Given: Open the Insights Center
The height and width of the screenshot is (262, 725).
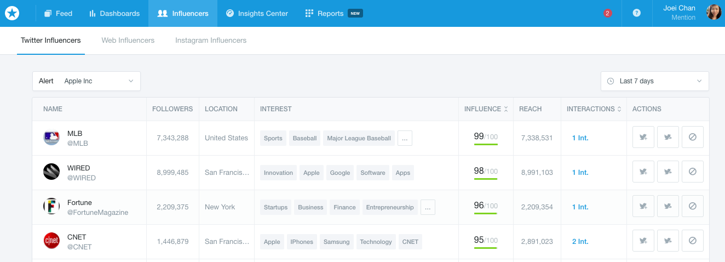Looking at the screenshot, I should coord(257,13).
